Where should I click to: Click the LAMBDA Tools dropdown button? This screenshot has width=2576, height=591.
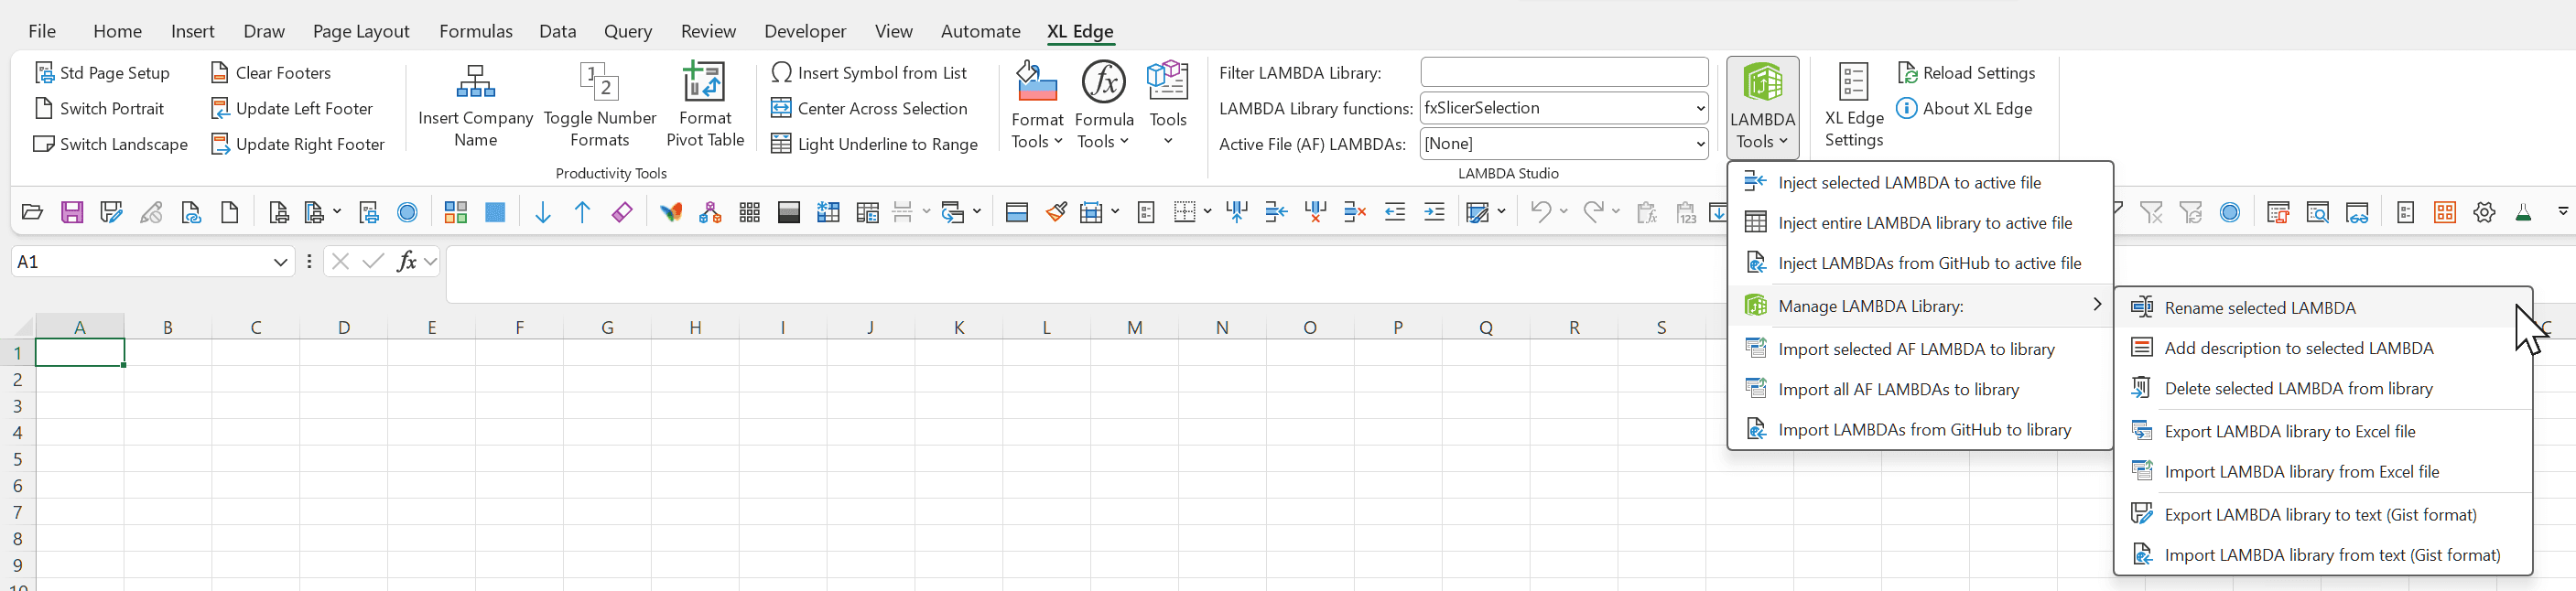coord(1762,107)
